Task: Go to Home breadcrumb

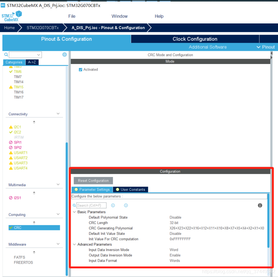Action: click(x=9, y=28)
